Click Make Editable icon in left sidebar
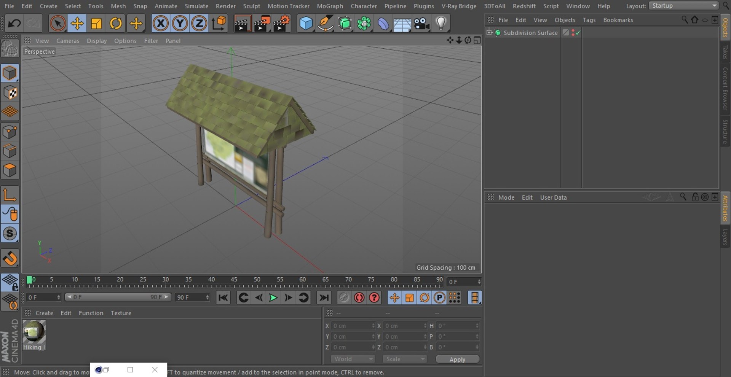The image size is (731, 377). coord(10,49)
